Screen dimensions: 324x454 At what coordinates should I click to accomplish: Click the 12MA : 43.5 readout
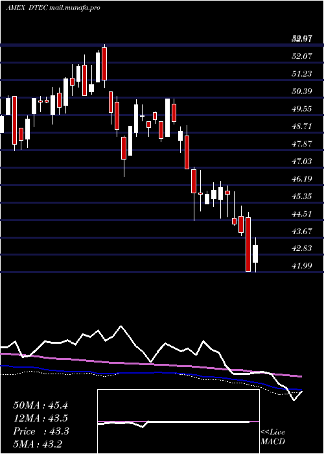(40, 418)
